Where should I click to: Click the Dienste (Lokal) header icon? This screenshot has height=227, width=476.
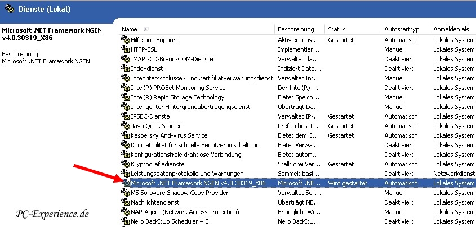point(8,9)
